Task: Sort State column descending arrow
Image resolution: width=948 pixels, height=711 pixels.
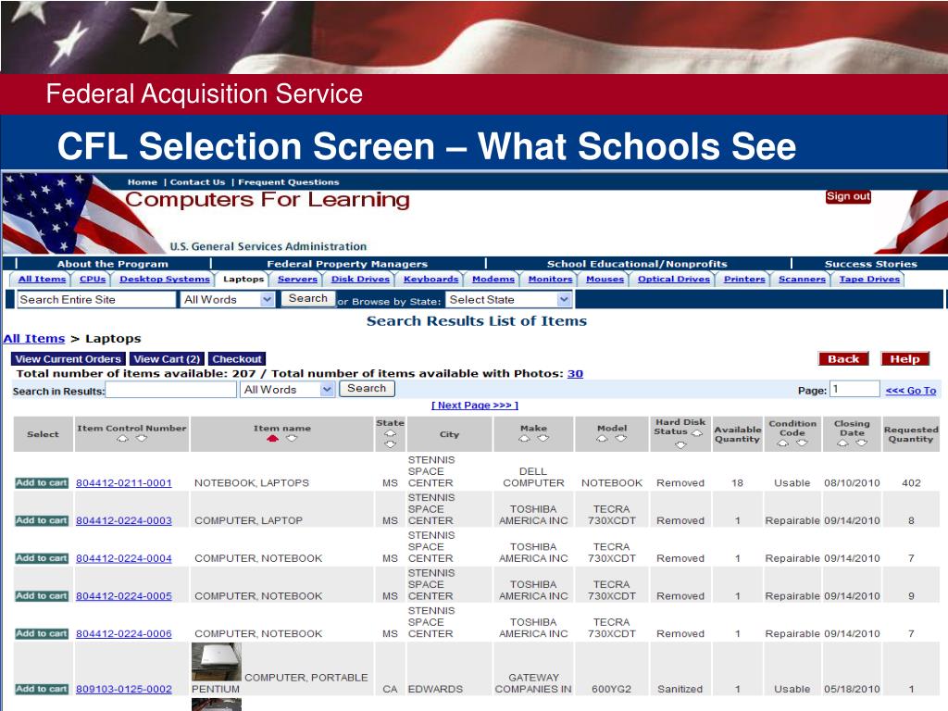Action: pos(390,444)
